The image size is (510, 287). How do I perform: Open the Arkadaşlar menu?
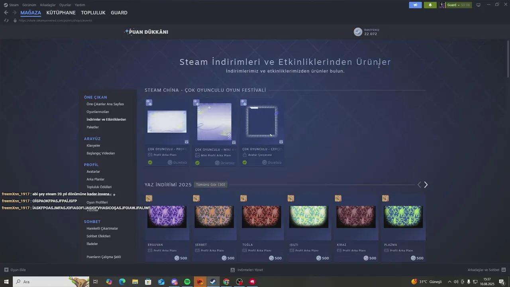pyautogui.click(x=48, y=5)
